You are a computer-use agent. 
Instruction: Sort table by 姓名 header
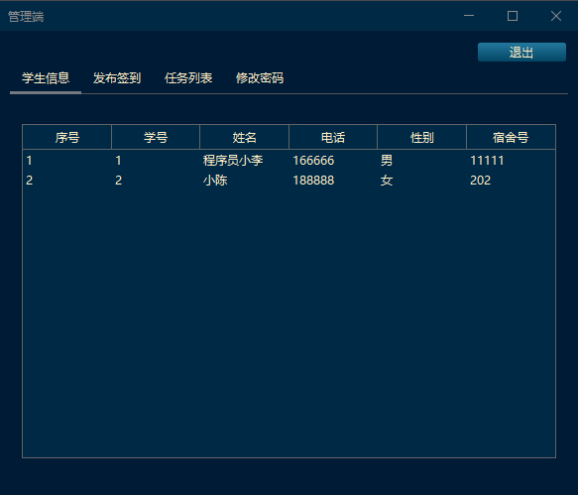245,137
